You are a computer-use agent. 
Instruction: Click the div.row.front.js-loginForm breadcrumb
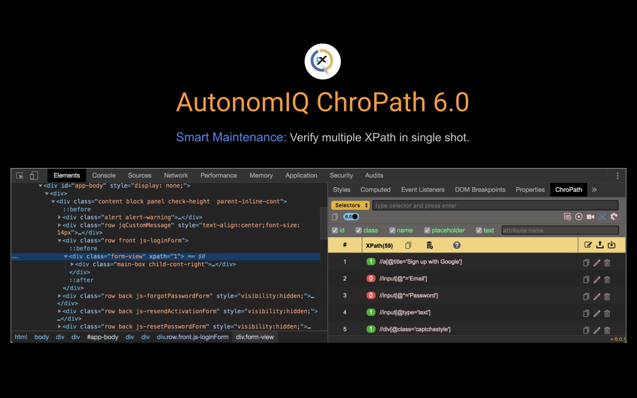(193, 337)
